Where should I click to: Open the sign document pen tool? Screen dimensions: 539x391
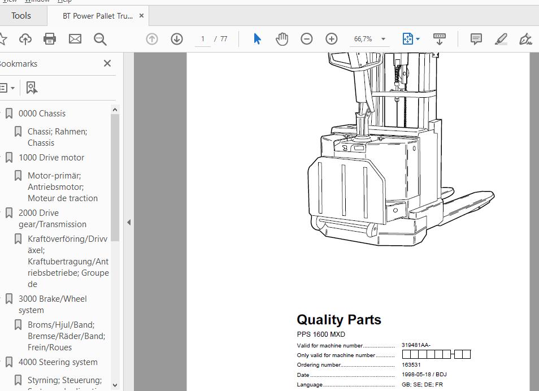pyautogui.click(x=525, y=39)
